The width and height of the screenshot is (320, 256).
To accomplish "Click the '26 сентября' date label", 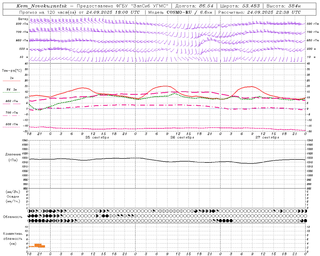I will [x=182, y=137].
